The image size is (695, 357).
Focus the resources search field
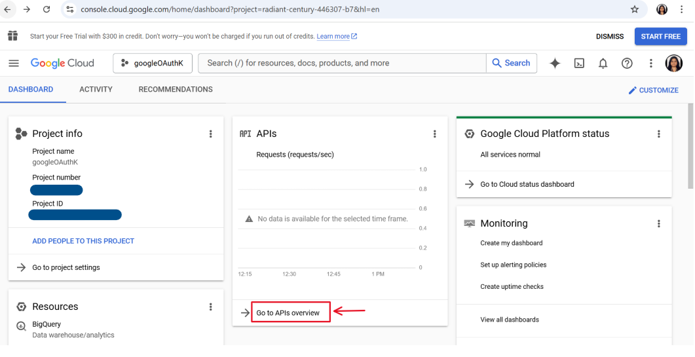[342, 64]
